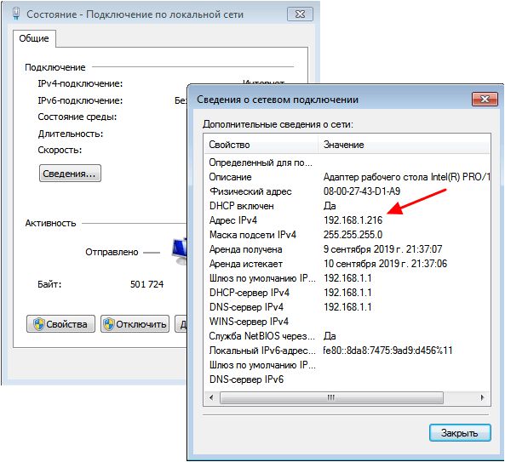Click bytes sent value 501 724
505x462 pixels.
coord(146,284)
